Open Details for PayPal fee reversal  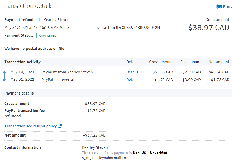point(132,80)
